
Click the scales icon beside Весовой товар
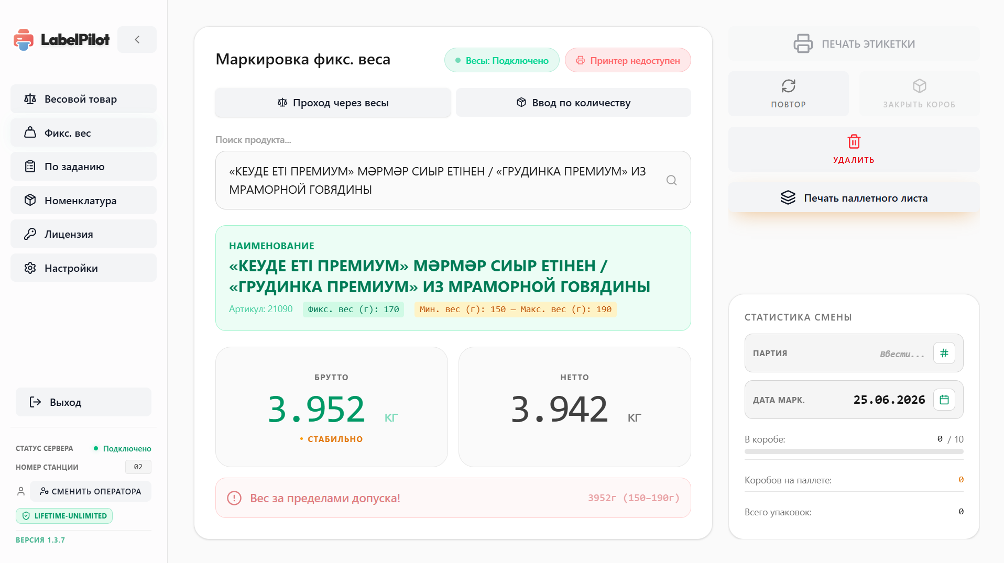(30, 99)
